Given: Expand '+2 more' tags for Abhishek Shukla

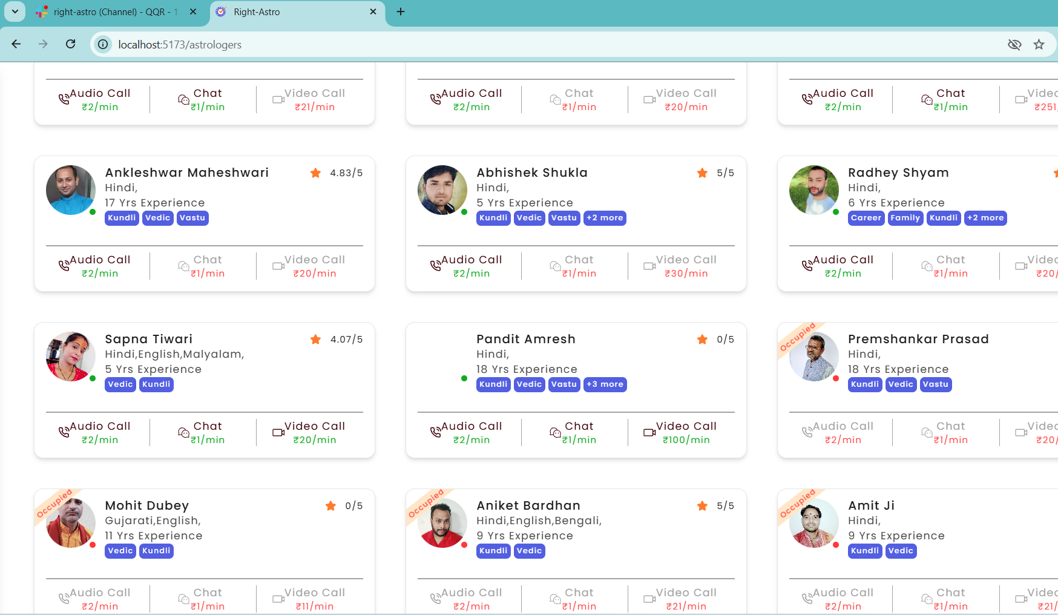Looking at the screenshot, I should 604,218.
